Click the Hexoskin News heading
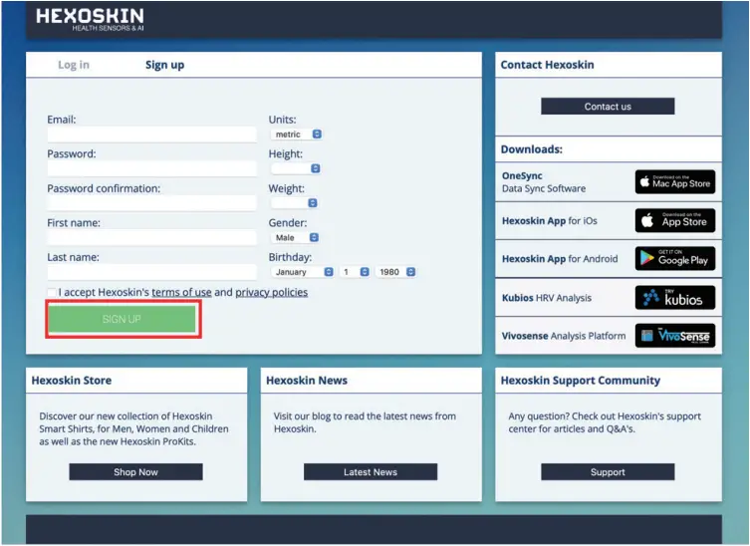 (307, 381)
